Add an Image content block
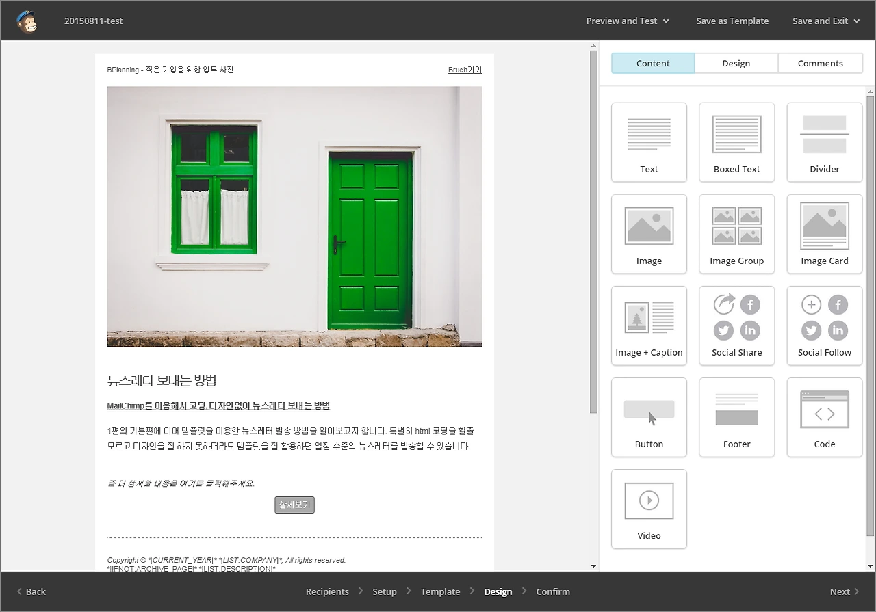Screen dimensions: 876x612 click(649, 234)
